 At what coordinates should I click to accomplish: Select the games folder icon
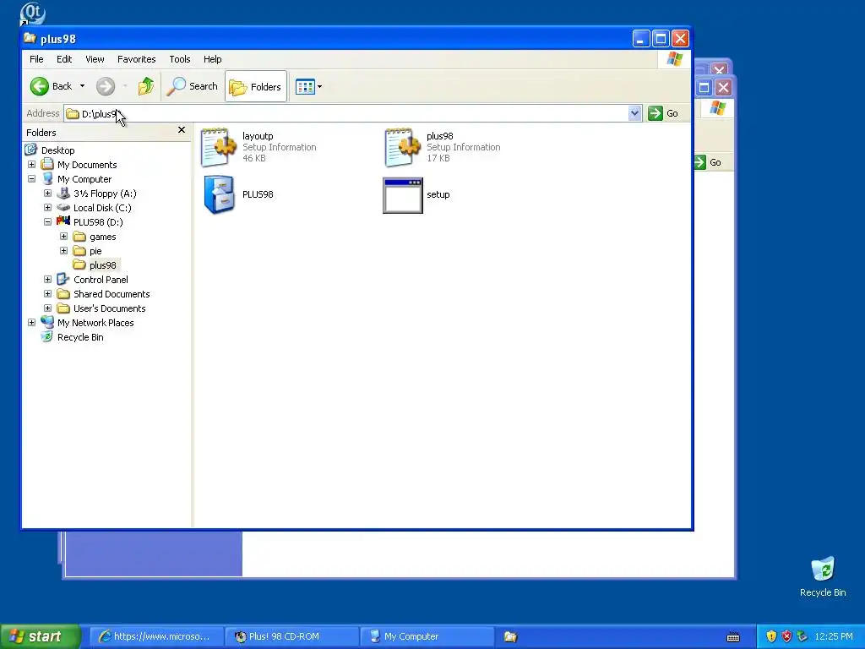79,237
